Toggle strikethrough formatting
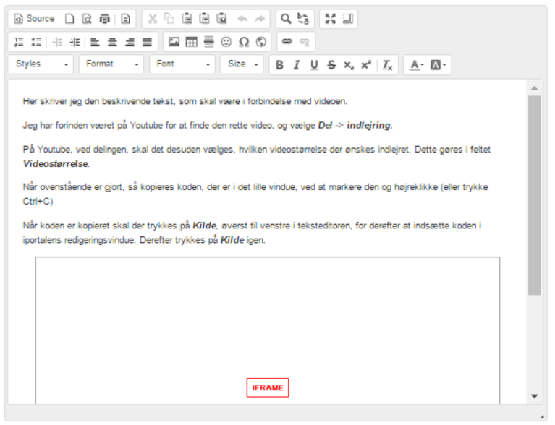Image resolution: width=555 pixels, height=425 pixels. pos(331,65)
